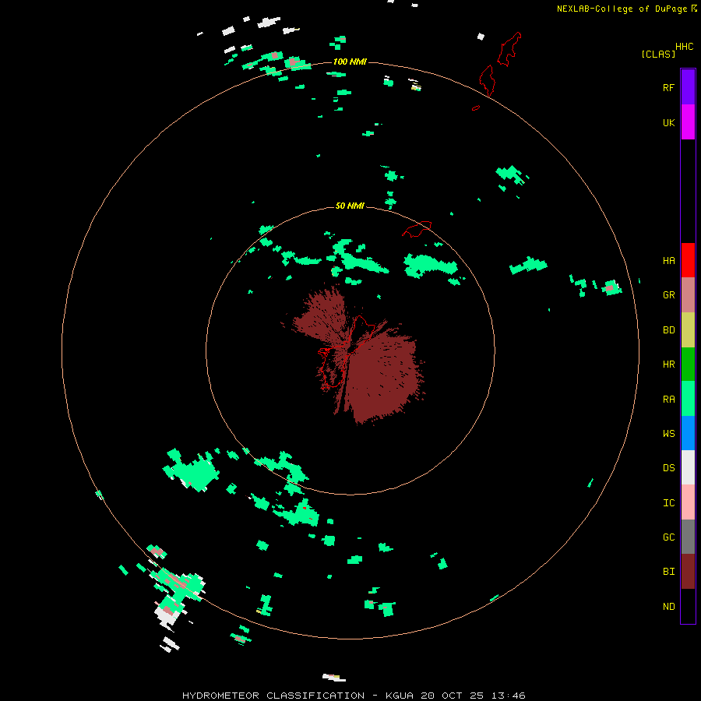
Task: Click the HA legend label
Action: (668, 260)
